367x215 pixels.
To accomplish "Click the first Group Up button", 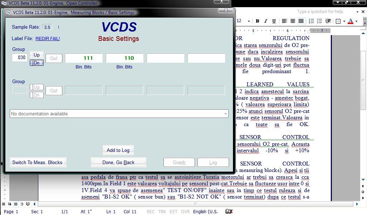I will pos(37,55).
